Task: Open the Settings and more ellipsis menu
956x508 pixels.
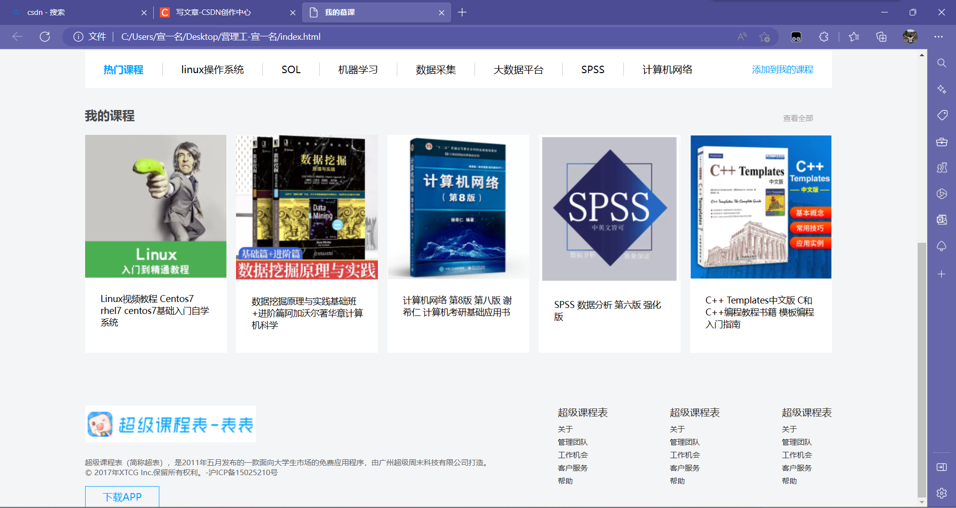Action: [939, 36]
